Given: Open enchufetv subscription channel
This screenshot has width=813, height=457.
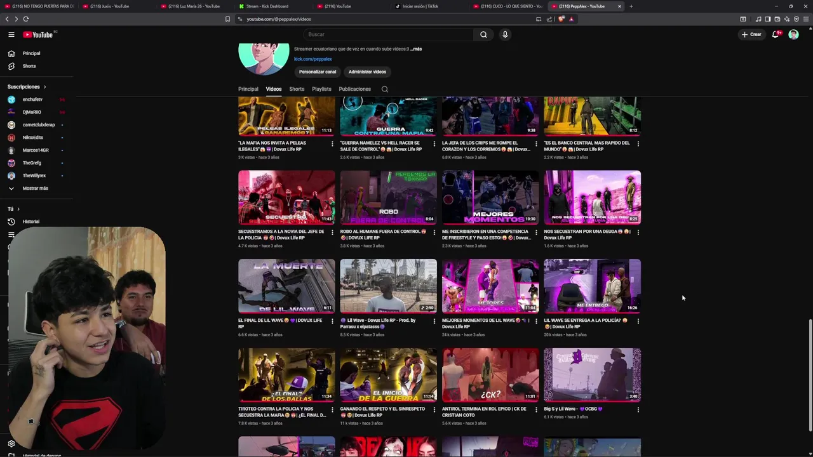Looking at the screenshot, I should [32, 100].
